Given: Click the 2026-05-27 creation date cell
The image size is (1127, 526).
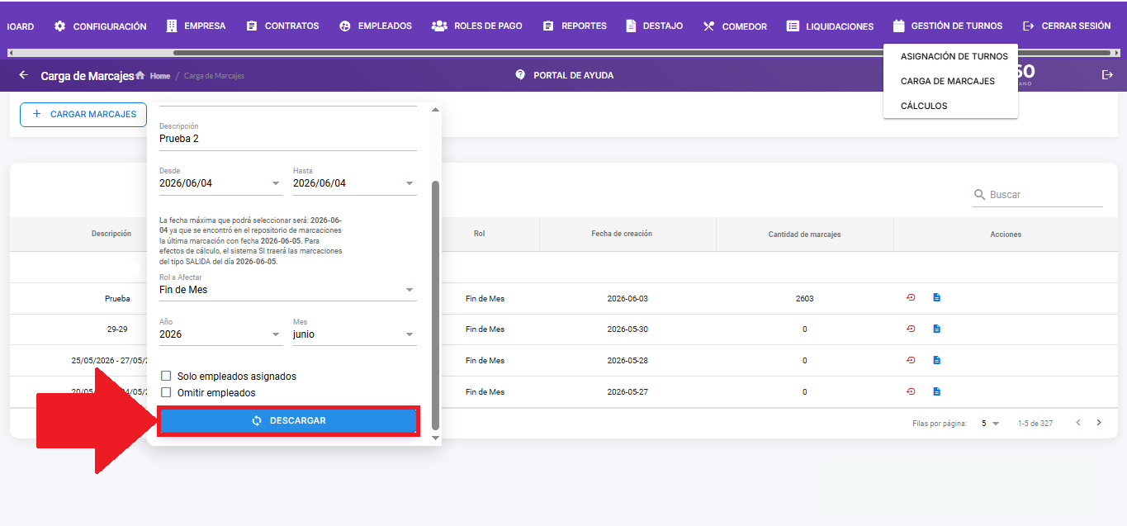Looking at the screenshot, I should pos(627,392).
